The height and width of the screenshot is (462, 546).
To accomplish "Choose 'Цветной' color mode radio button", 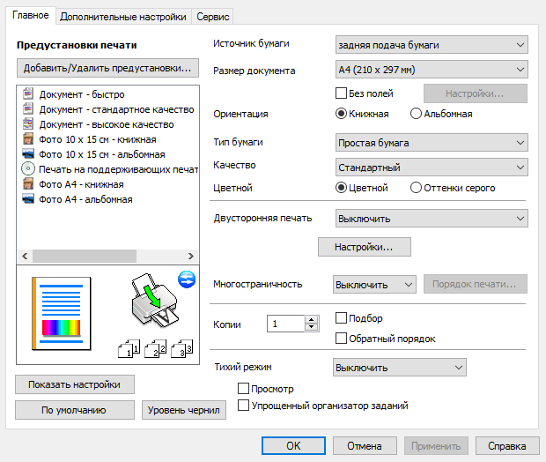I will click(342, 188).
